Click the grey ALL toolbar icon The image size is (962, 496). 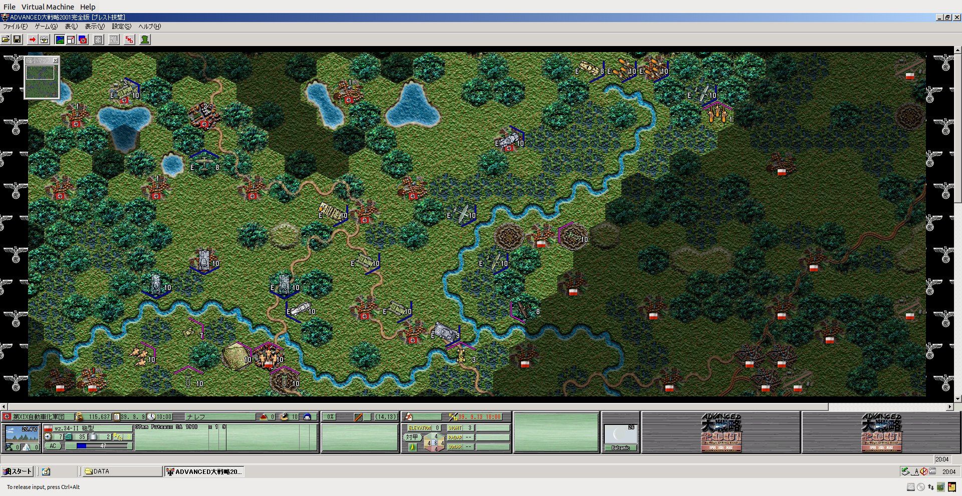click(x=114, y=40)
